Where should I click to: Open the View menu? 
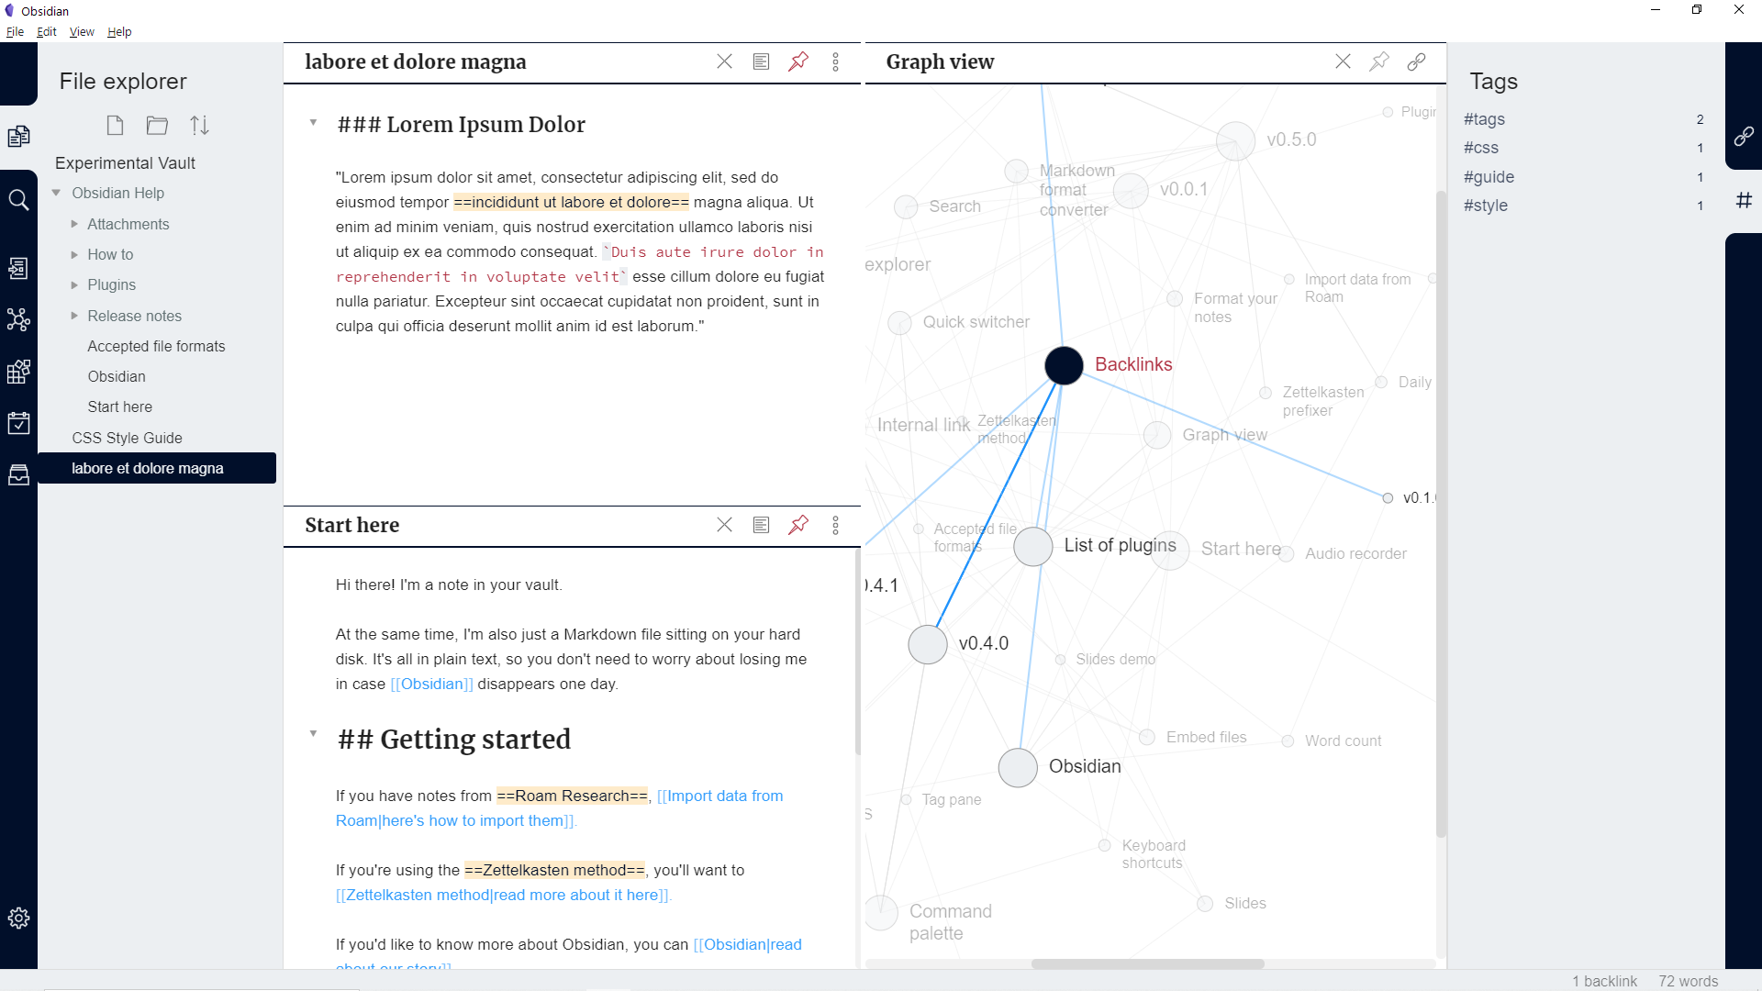tap(82, 31)
